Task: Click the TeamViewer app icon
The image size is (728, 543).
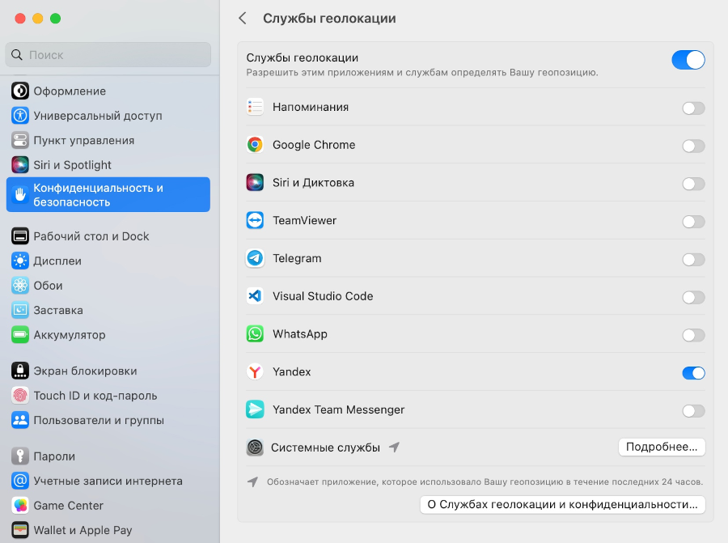Action: (256, 220)
